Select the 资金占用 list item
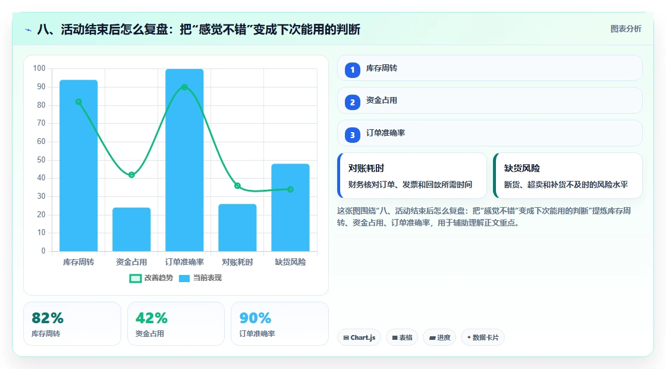 [x=489, y=101]
